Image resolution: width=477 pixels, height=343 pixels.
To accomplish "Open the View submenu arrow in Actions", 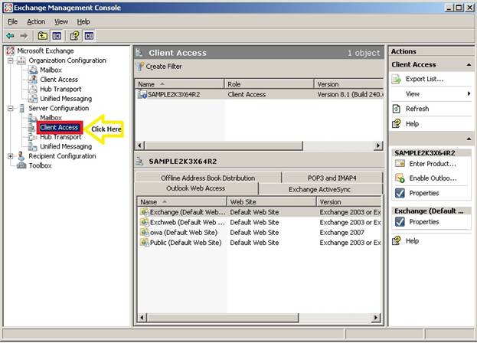I will coord(469,94).
